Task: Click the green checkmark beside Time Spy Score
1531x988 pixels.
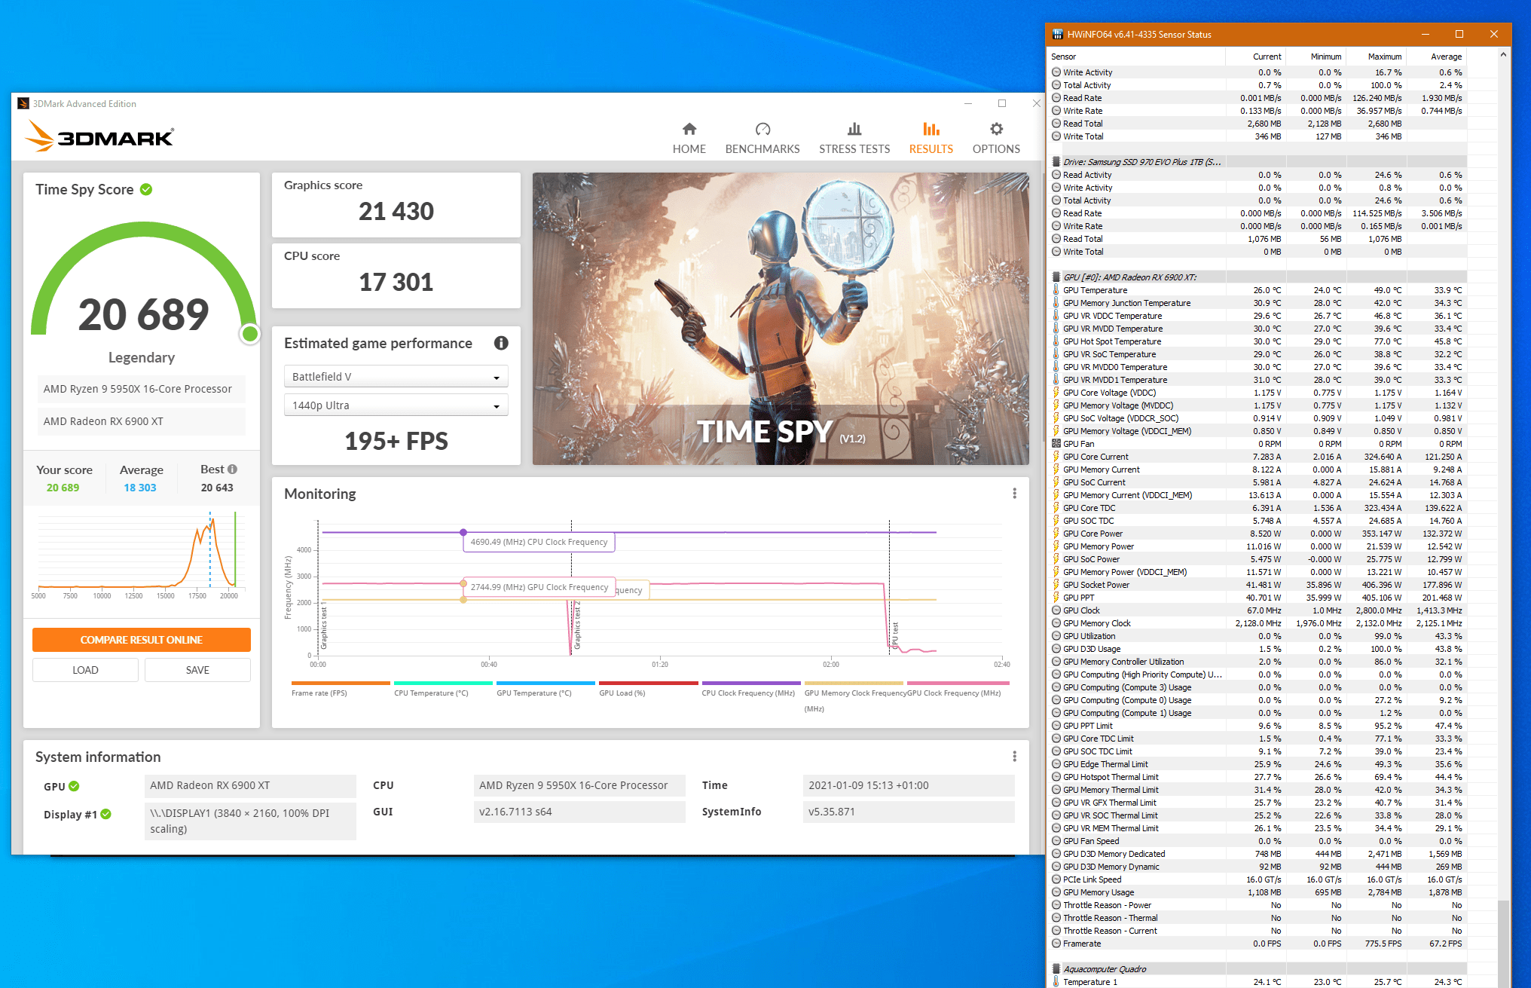Action: (146, 189)
